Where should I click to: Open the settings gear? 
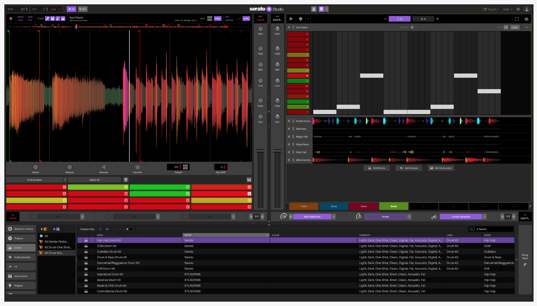tap(518, 9)
